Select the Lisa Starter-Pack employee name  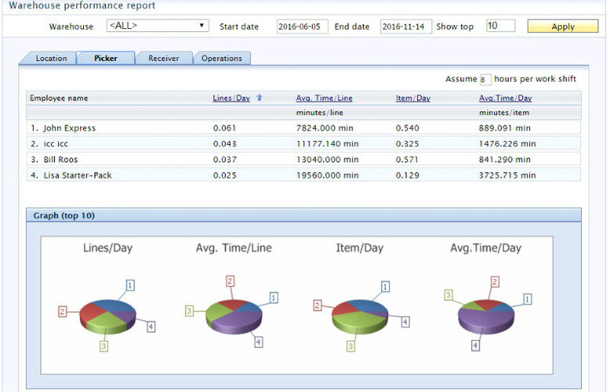[x=78, y=175]
